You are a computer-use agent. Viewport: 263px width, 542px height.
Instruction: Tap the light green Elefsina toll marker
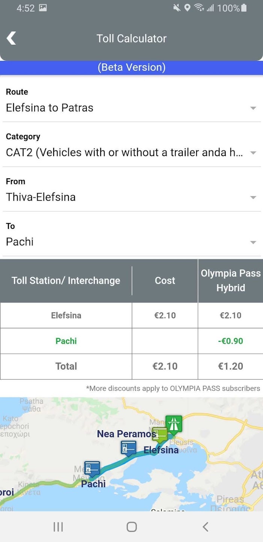[159, 435]
